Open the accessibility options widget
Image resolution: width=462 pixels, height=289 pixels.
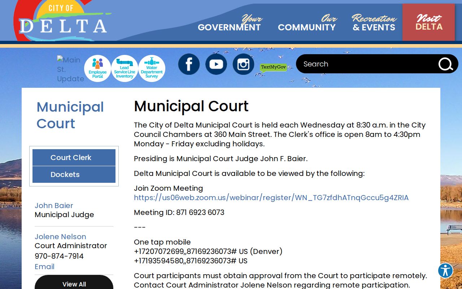[x=445, y=271]
